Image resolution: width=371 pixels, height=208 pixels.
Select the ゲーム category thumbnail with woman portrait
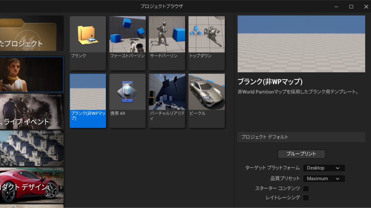pos(32,74)
